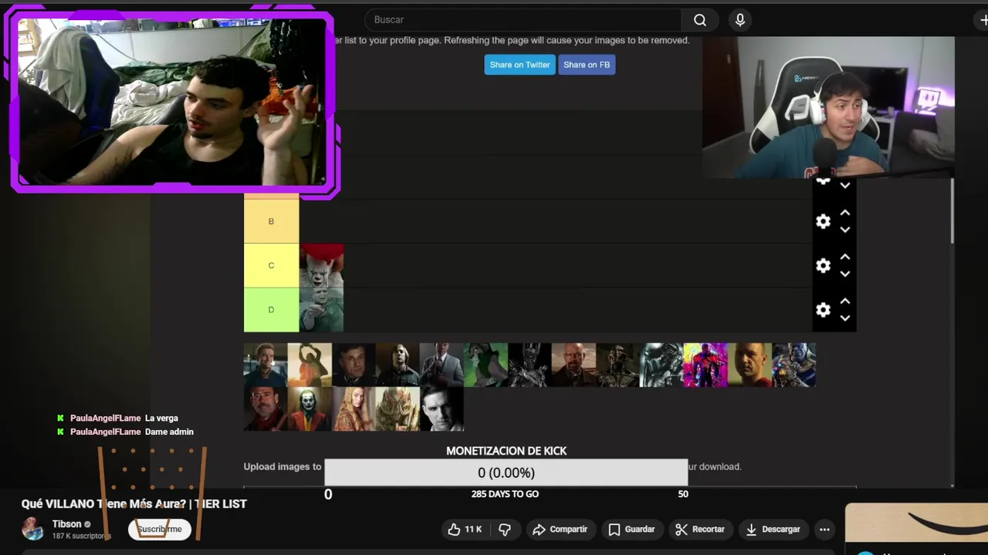Viewport: 988px width, 555px height.
Task: Select Leatherface chainsaw thumbnail
Action: (x=310, y=365)
